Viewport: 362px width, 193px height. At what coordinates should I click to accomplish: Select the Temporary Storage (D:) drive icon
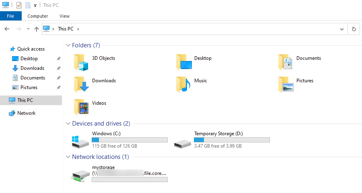pos(182,144)
